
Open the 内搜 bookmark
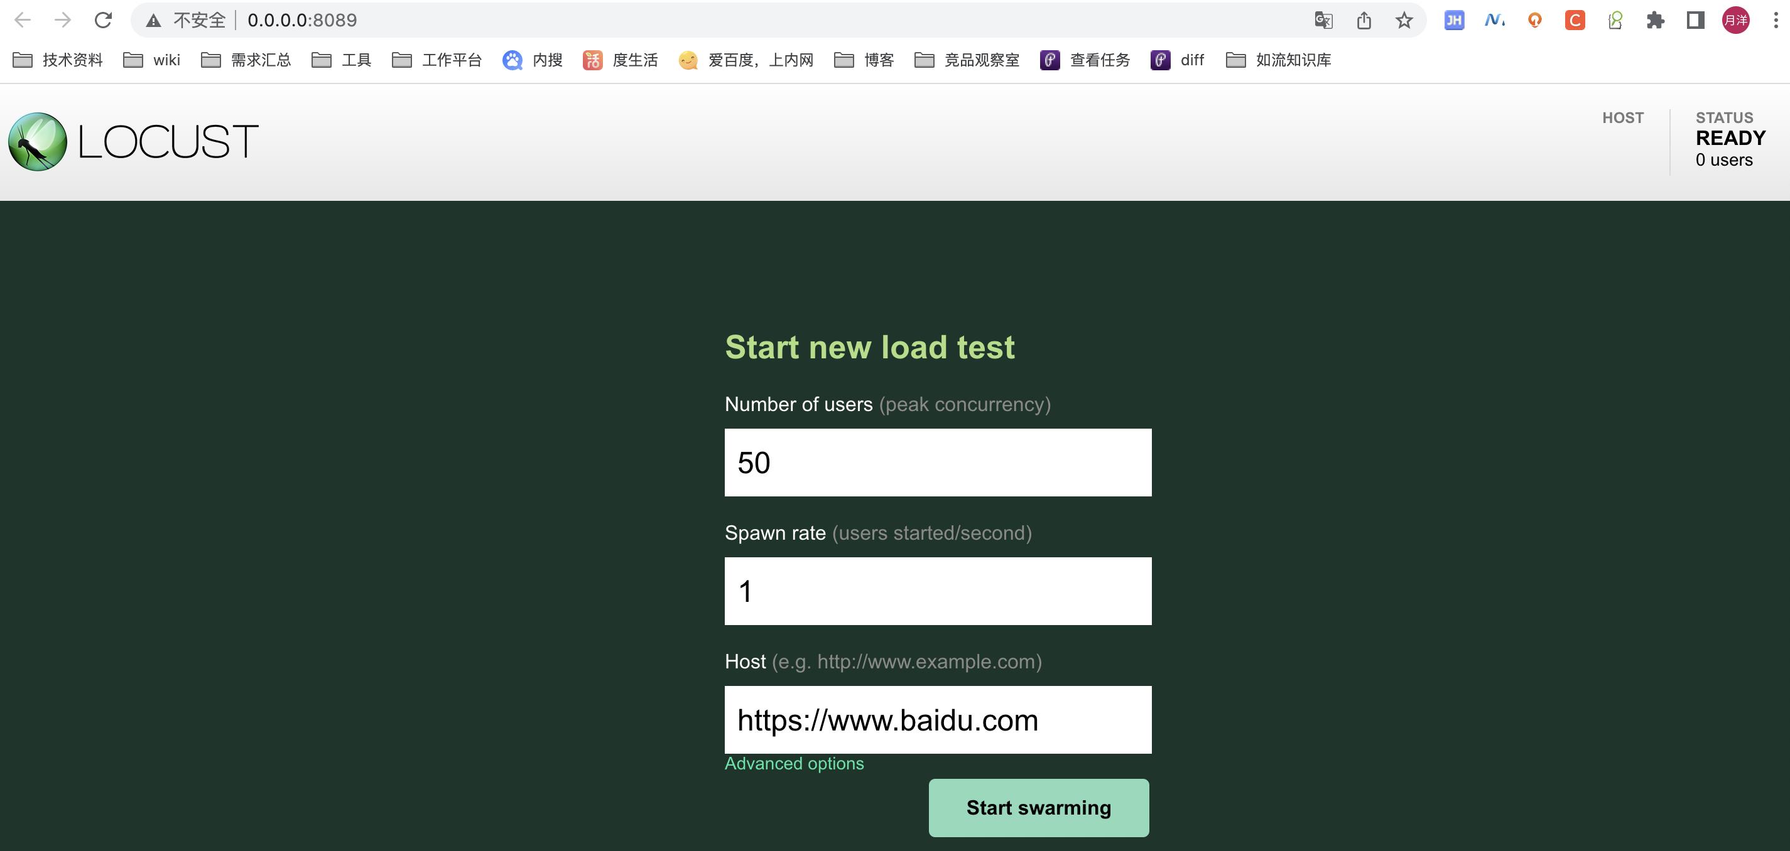[x=533, y=60]
